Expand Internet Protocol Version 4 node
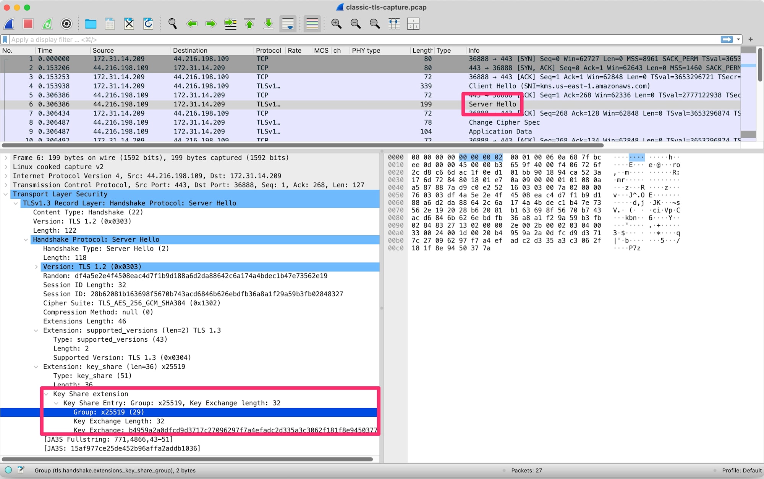Screen dimensions: 764x479 (x=6, y=176)
